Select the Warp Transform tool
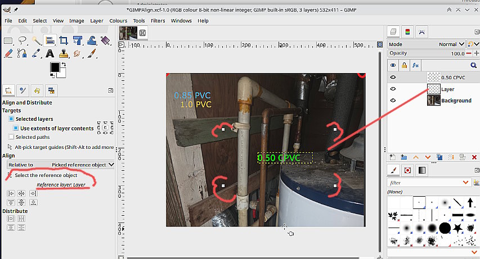Screen dimensions: 480x259 tap(92, 40)
